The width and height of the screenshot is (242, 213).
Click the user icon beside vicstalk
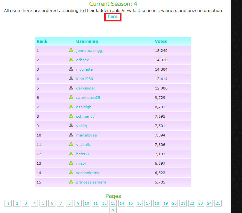(x=71, y=144)
